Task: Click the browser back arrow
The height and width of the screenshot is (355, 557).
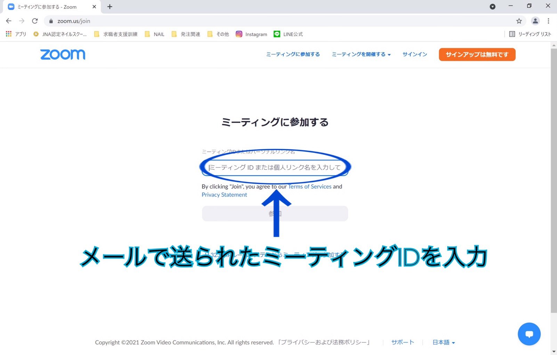Action: 9,21
